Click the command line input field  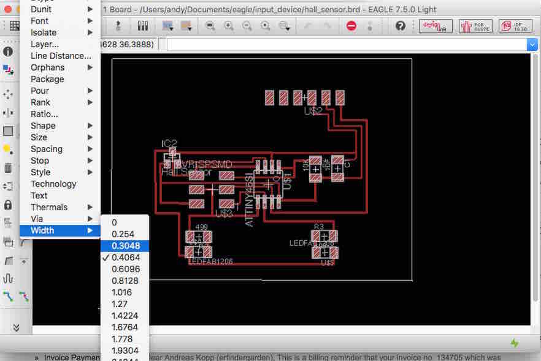click(347, 45)
